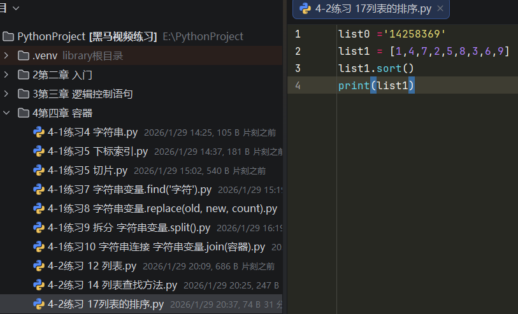Open file 4-1练习10 字符串连接 字符串变量.join(容器).py

[x=156, y=247]
